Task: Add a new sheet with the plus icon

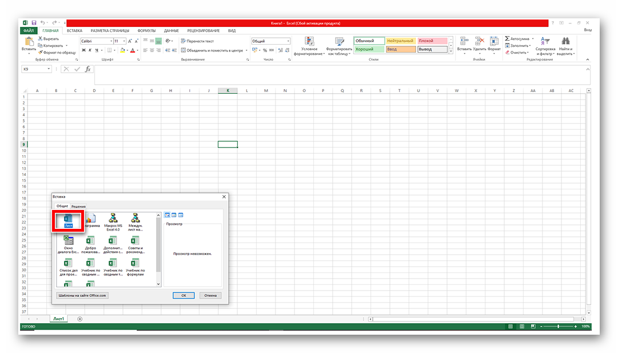Action: pos(80,319)
